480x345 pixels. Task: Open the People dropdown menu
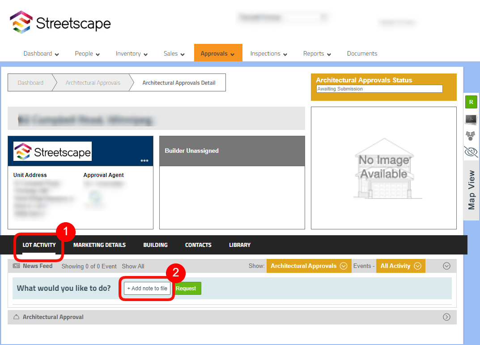coord(87,54)
